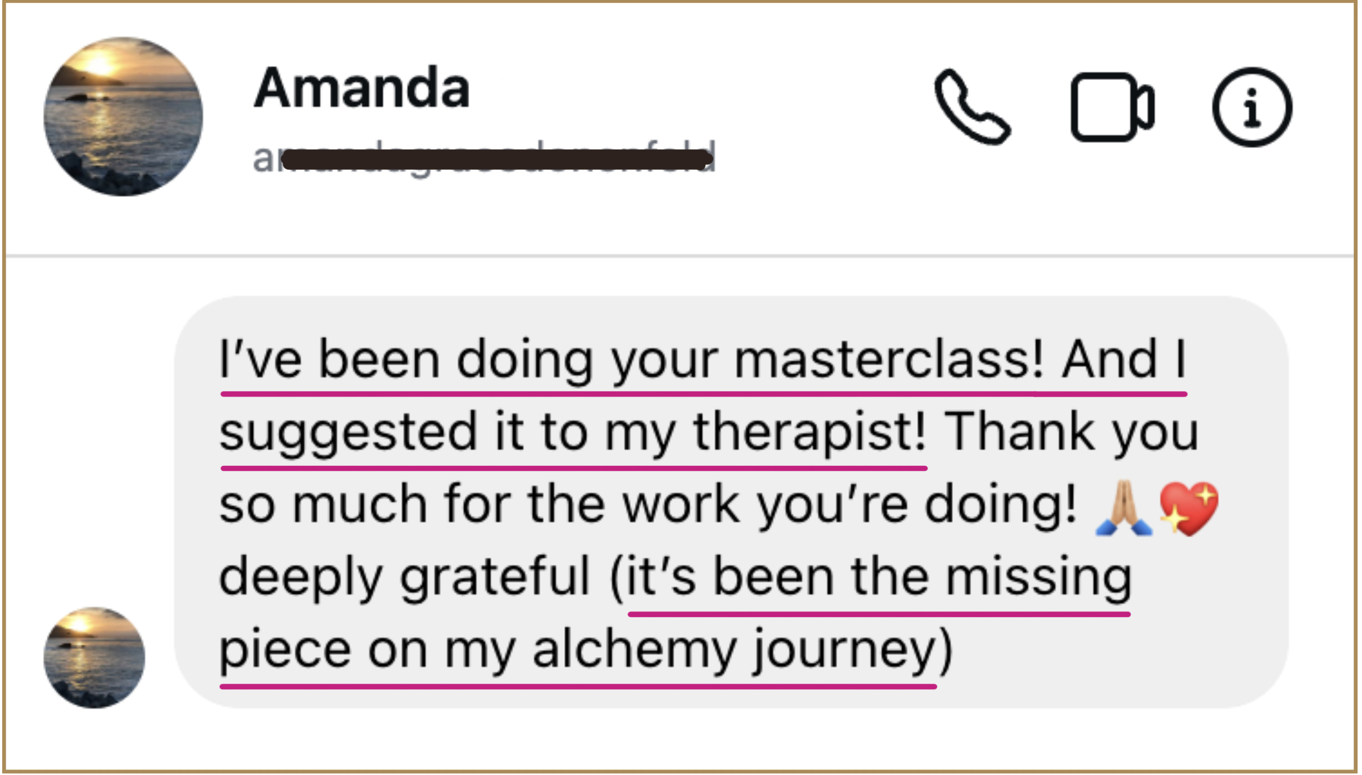Click the word "missing" in the message
Screen dimensions: 1362x775
[1038, 577]
